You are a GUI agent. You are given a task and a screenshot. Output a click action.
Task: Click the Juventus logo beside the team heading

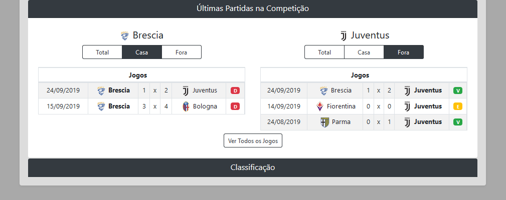click(344, 35)
